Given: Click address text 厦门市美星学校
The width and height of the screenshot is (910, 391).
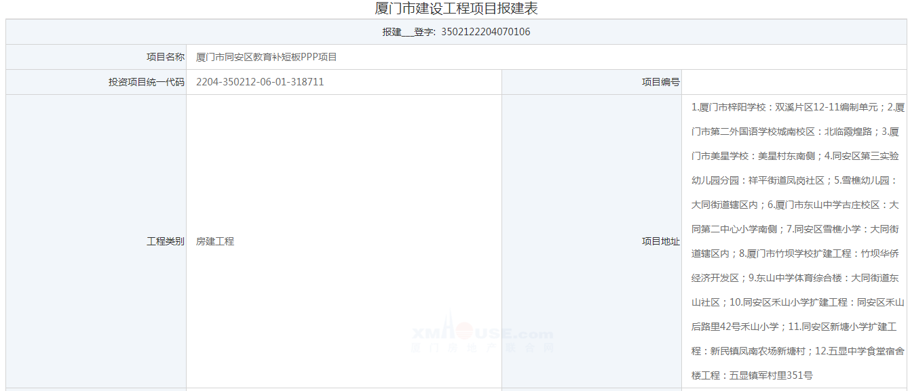Looking at the screenshot, I should (x=721, y=156).
